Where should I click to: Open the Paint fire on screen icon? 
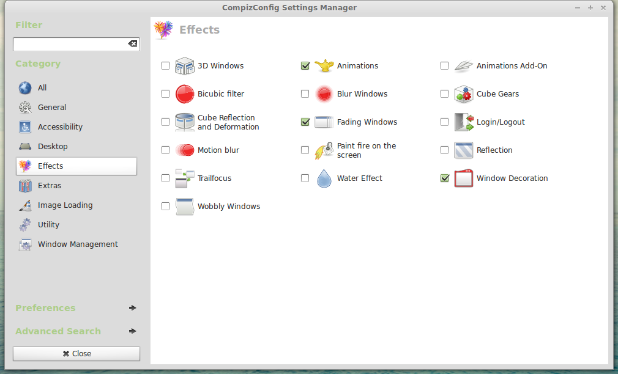[x=324, y=150]
